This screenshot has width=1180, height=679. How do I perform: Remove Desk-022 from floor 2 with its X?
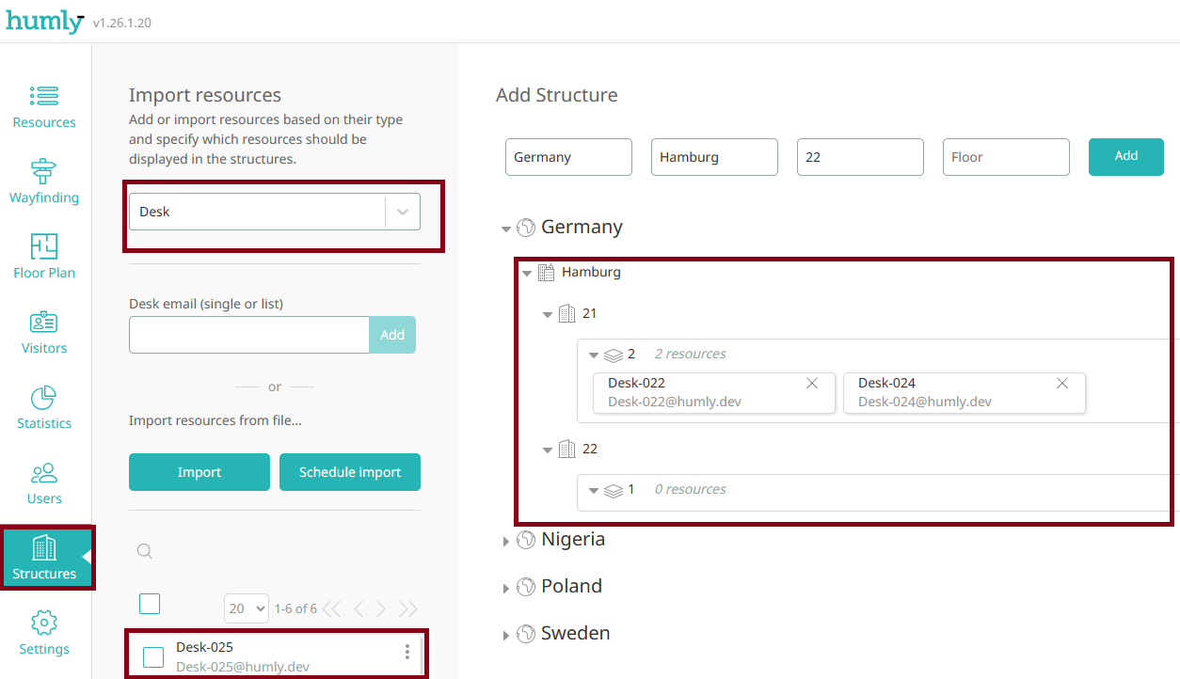pos(811,384)
